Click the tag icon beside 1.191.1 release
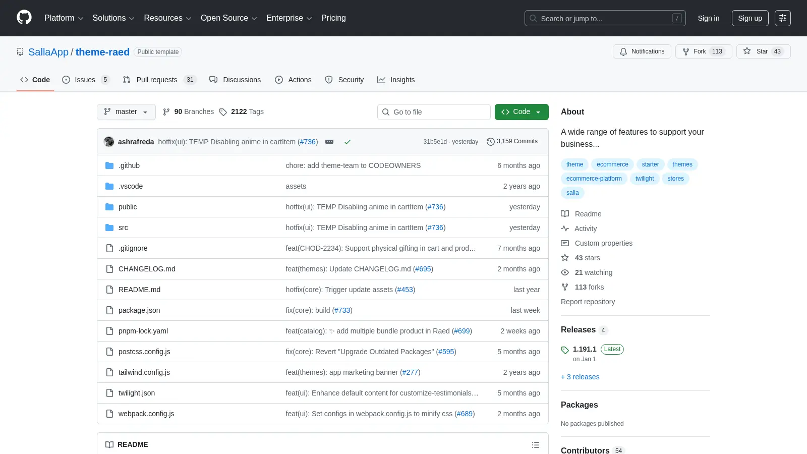Screen dimensions: 807x454 coord(565,350)
